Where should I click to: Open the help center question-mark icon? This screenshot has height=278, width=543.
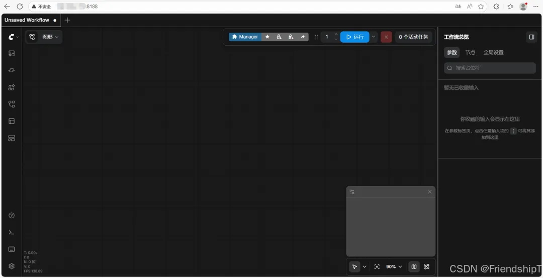pos(12,215)
